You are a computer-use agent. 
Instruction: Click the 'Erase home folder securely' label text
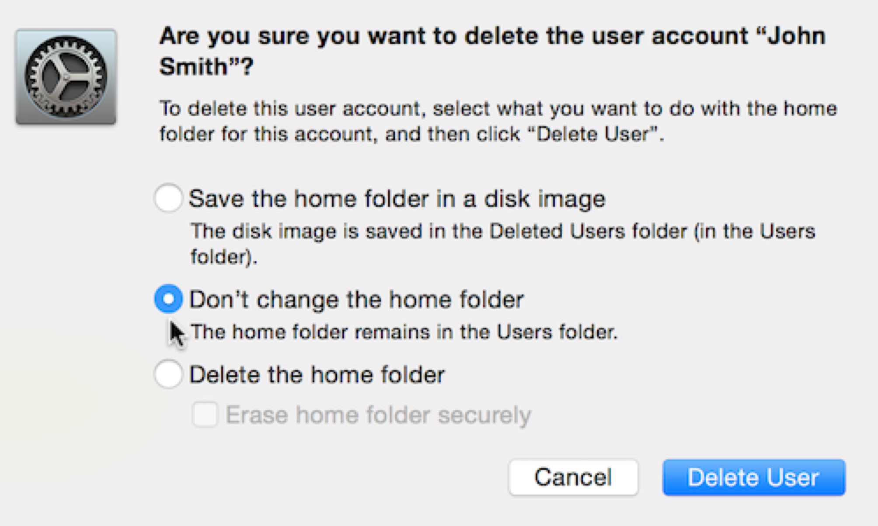pos(378,415)
